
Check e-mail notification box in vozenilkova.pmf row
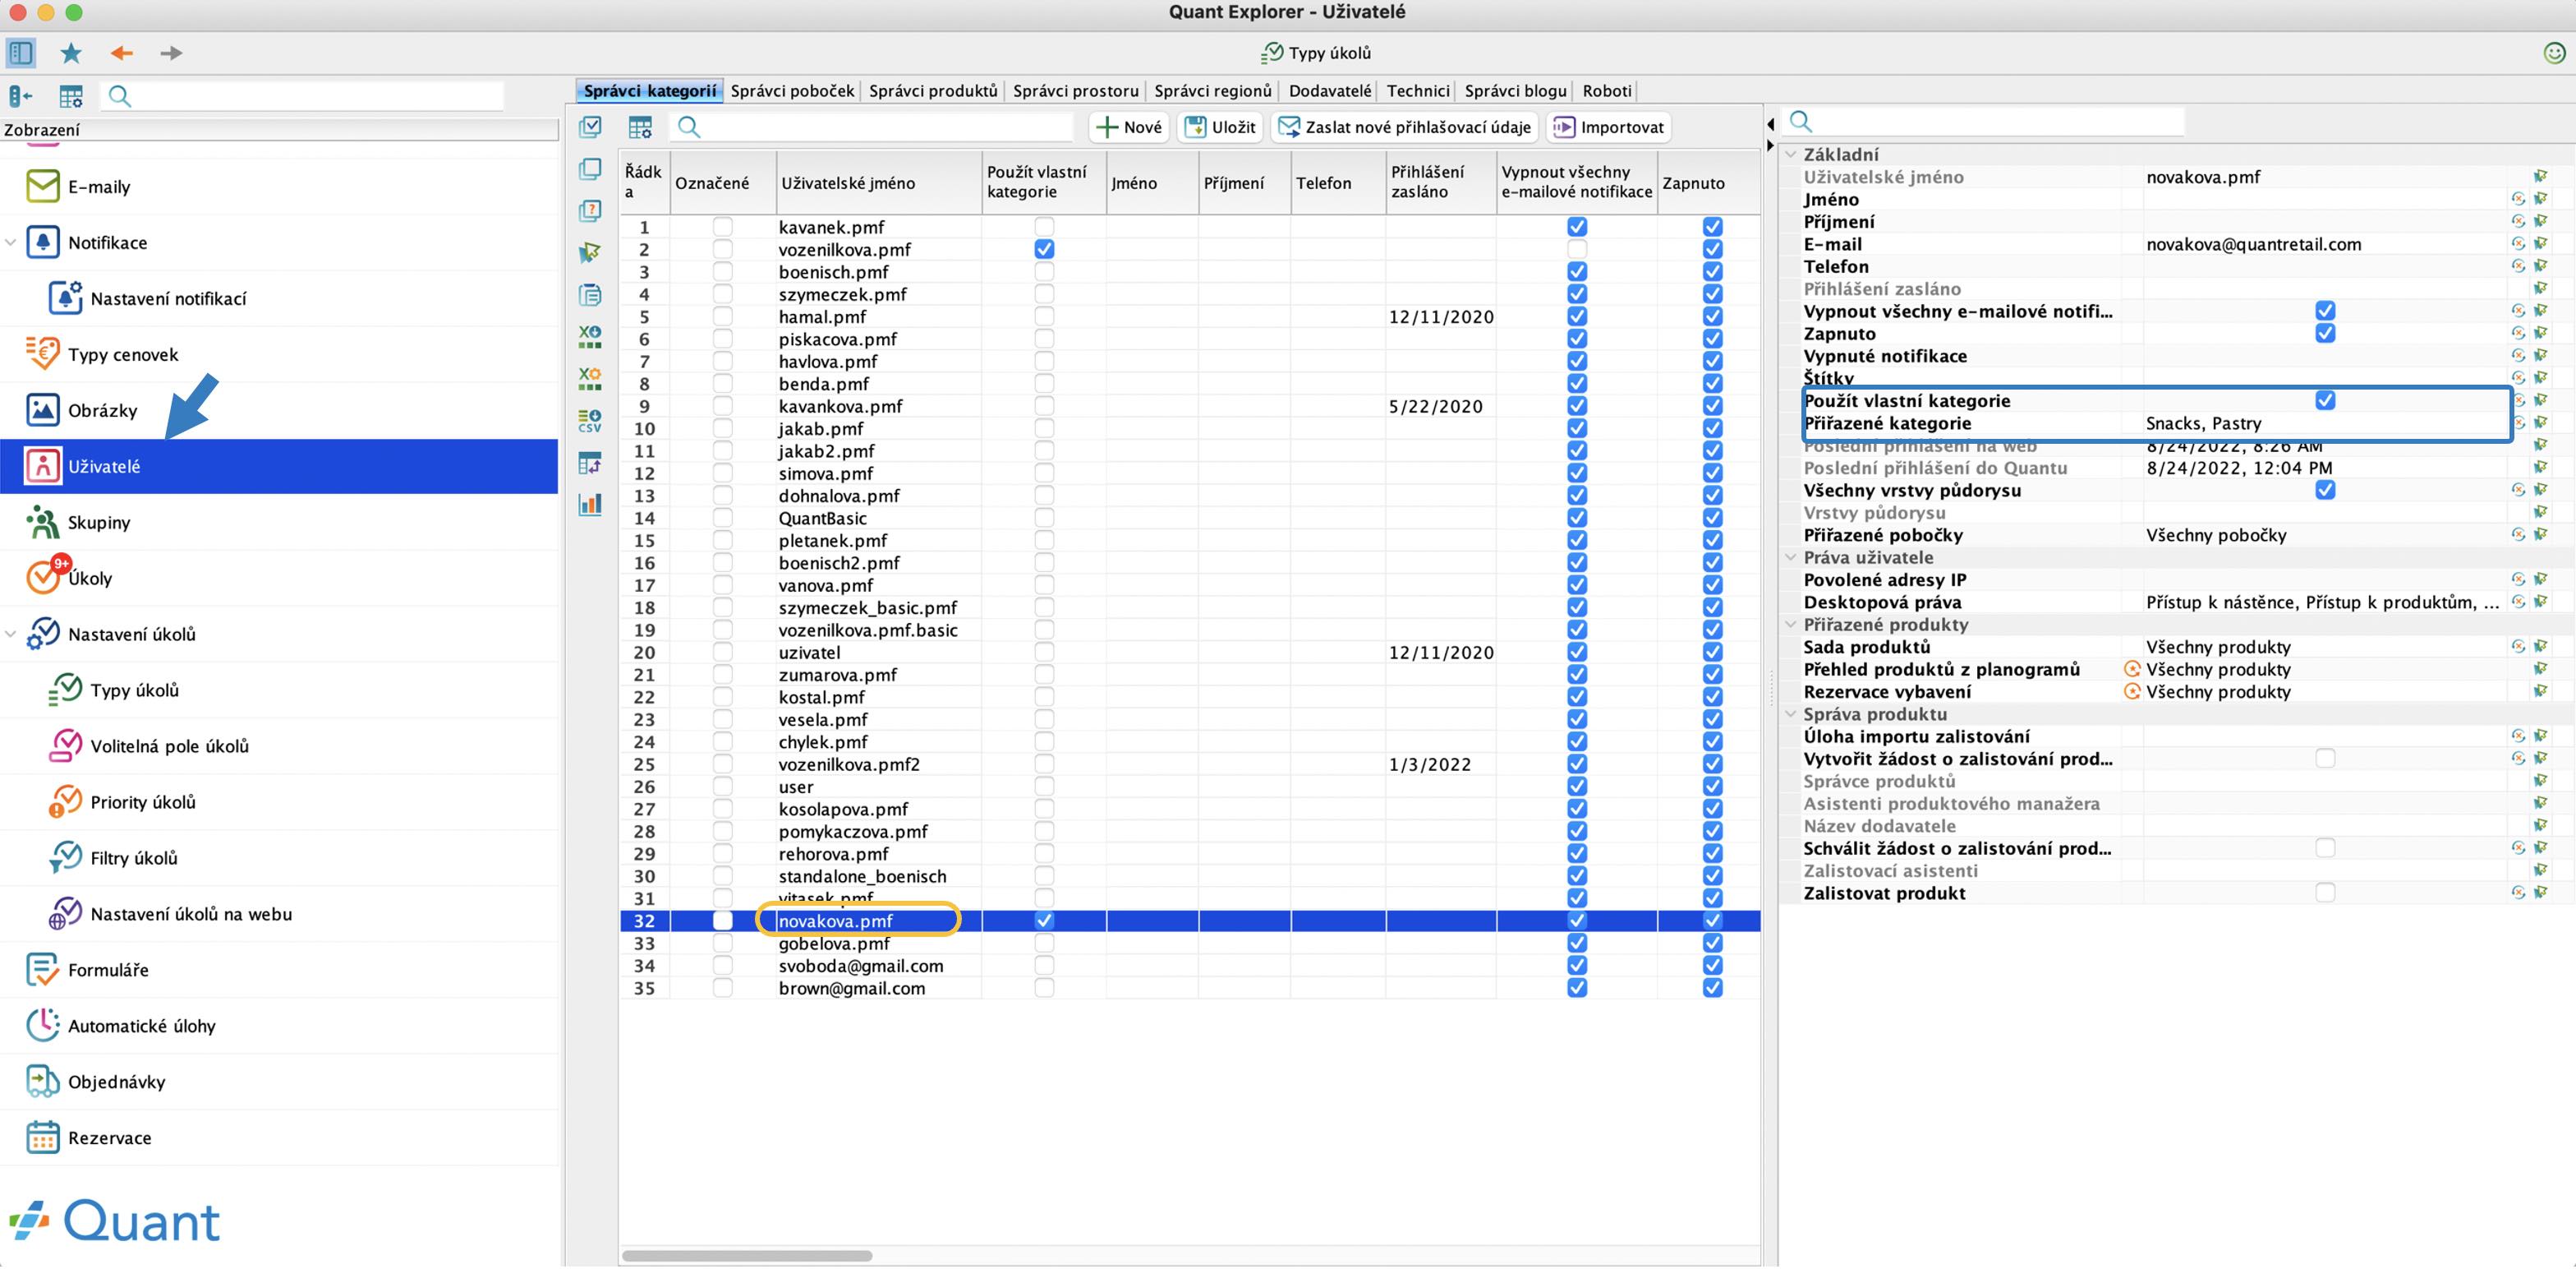click(1577, 249)
